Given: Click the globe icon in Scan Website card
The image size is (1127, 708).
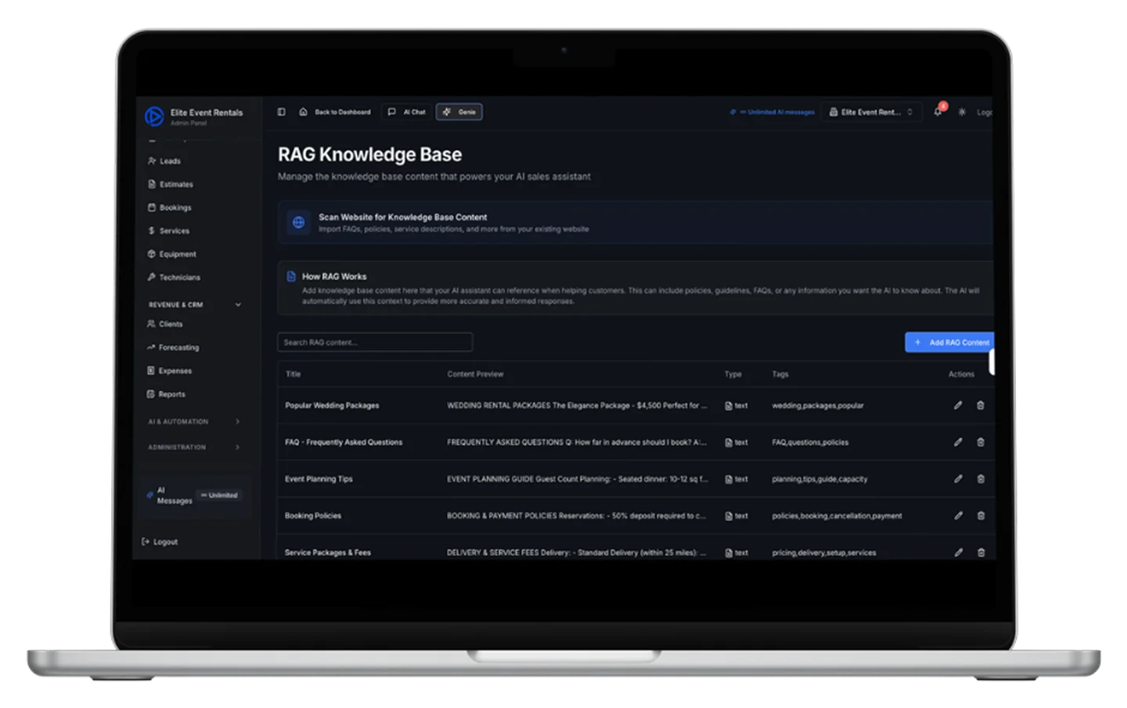Looking at the screenshot, I should [298, 223].
